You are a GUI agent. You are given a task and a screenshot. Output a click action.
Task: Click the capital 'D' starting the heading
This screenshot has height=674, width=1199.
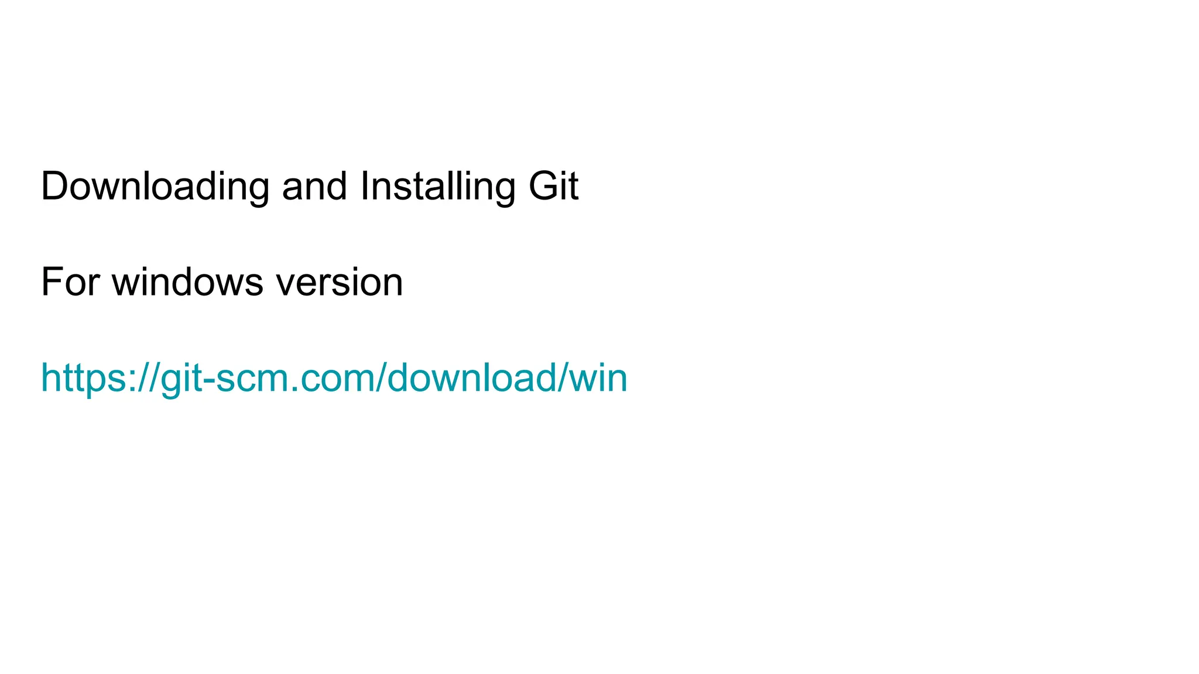[x=56, y=185]
